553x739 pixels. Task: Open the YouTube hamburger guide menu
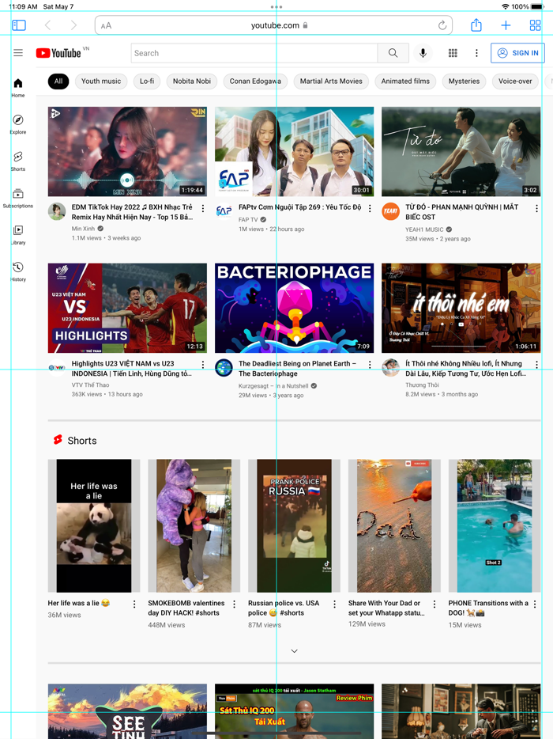click(18, 53)
